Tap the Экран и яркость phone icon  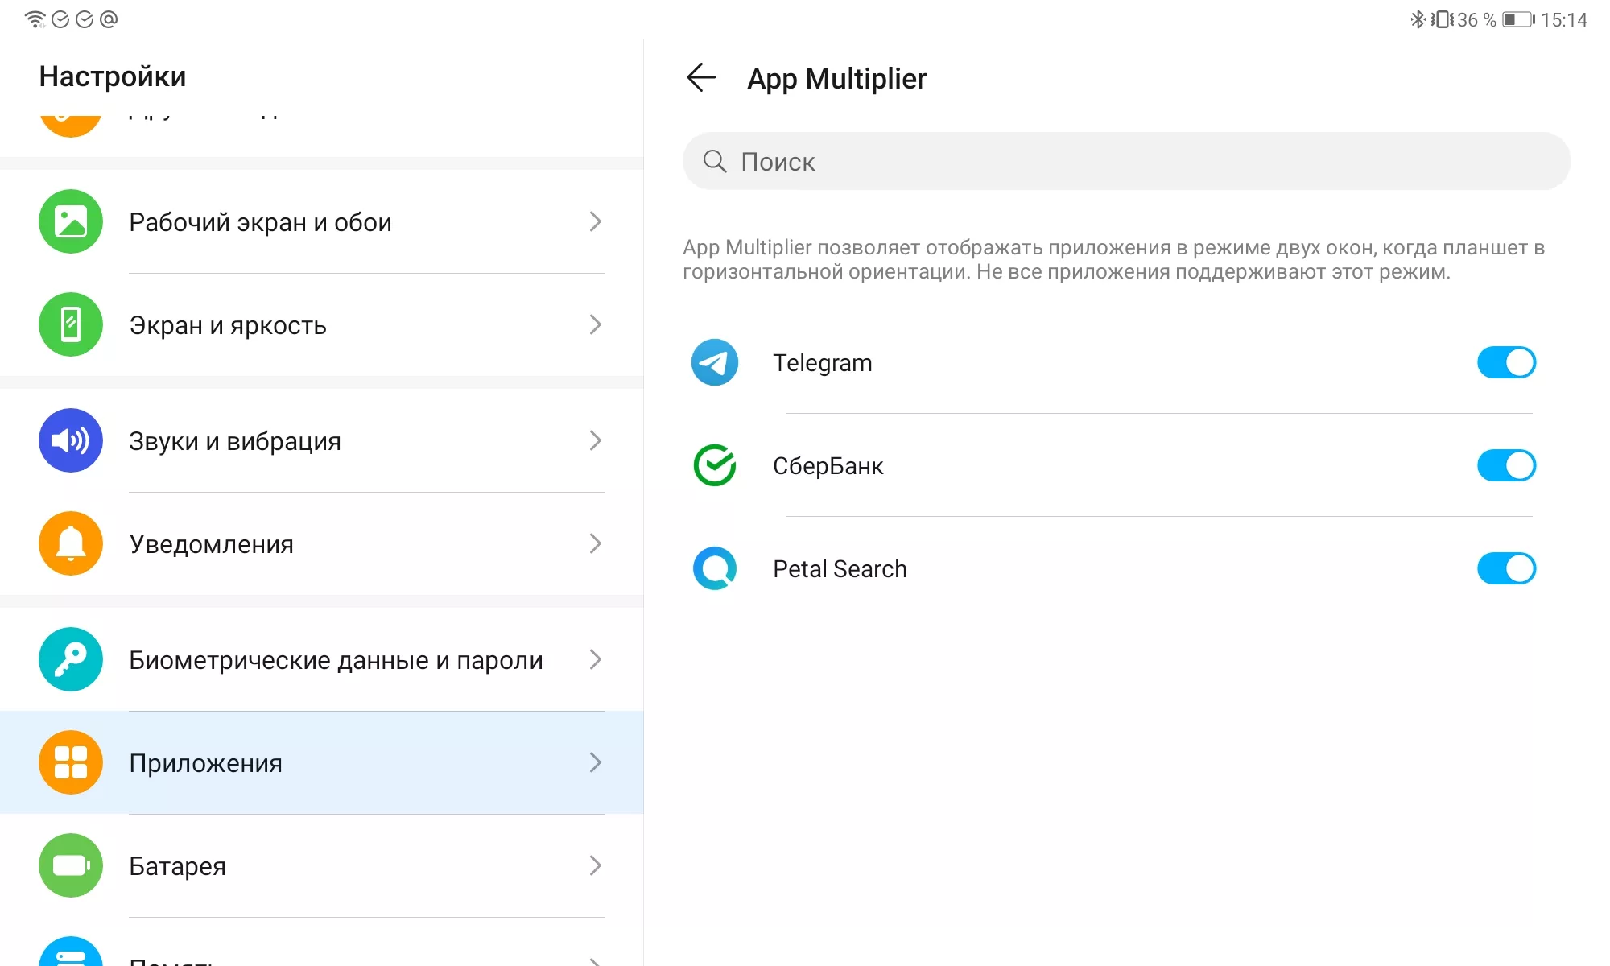(71, 324)
